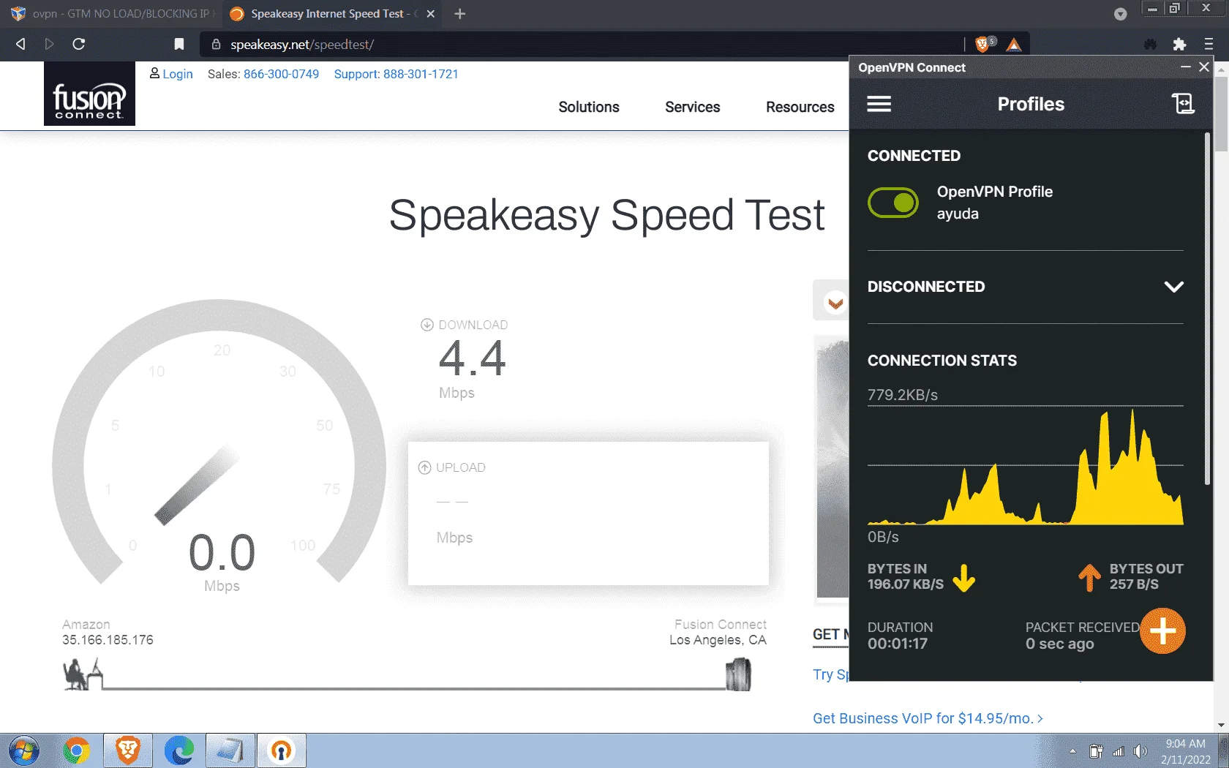Open the OpenVPN Connect hamburger menu
The width and height of the screenshot is (1229, 768).
point(879,104)
